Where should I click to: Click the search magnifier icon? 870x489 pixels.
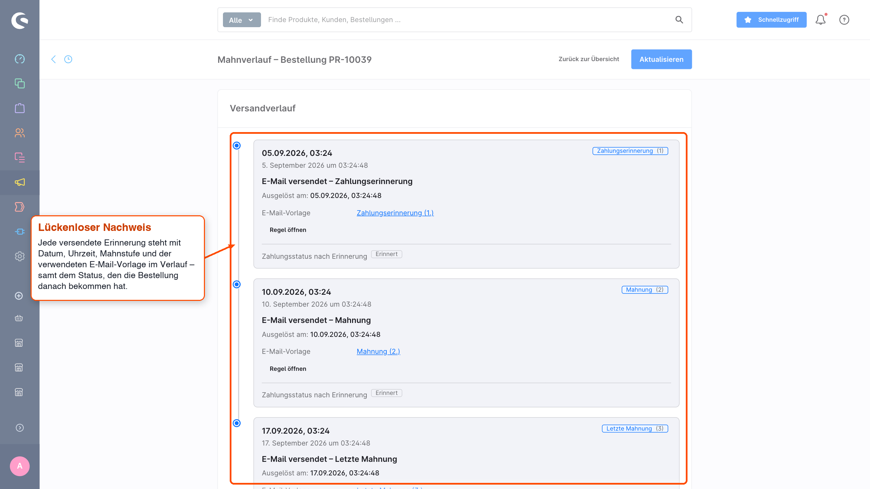(x=679, y=20)
